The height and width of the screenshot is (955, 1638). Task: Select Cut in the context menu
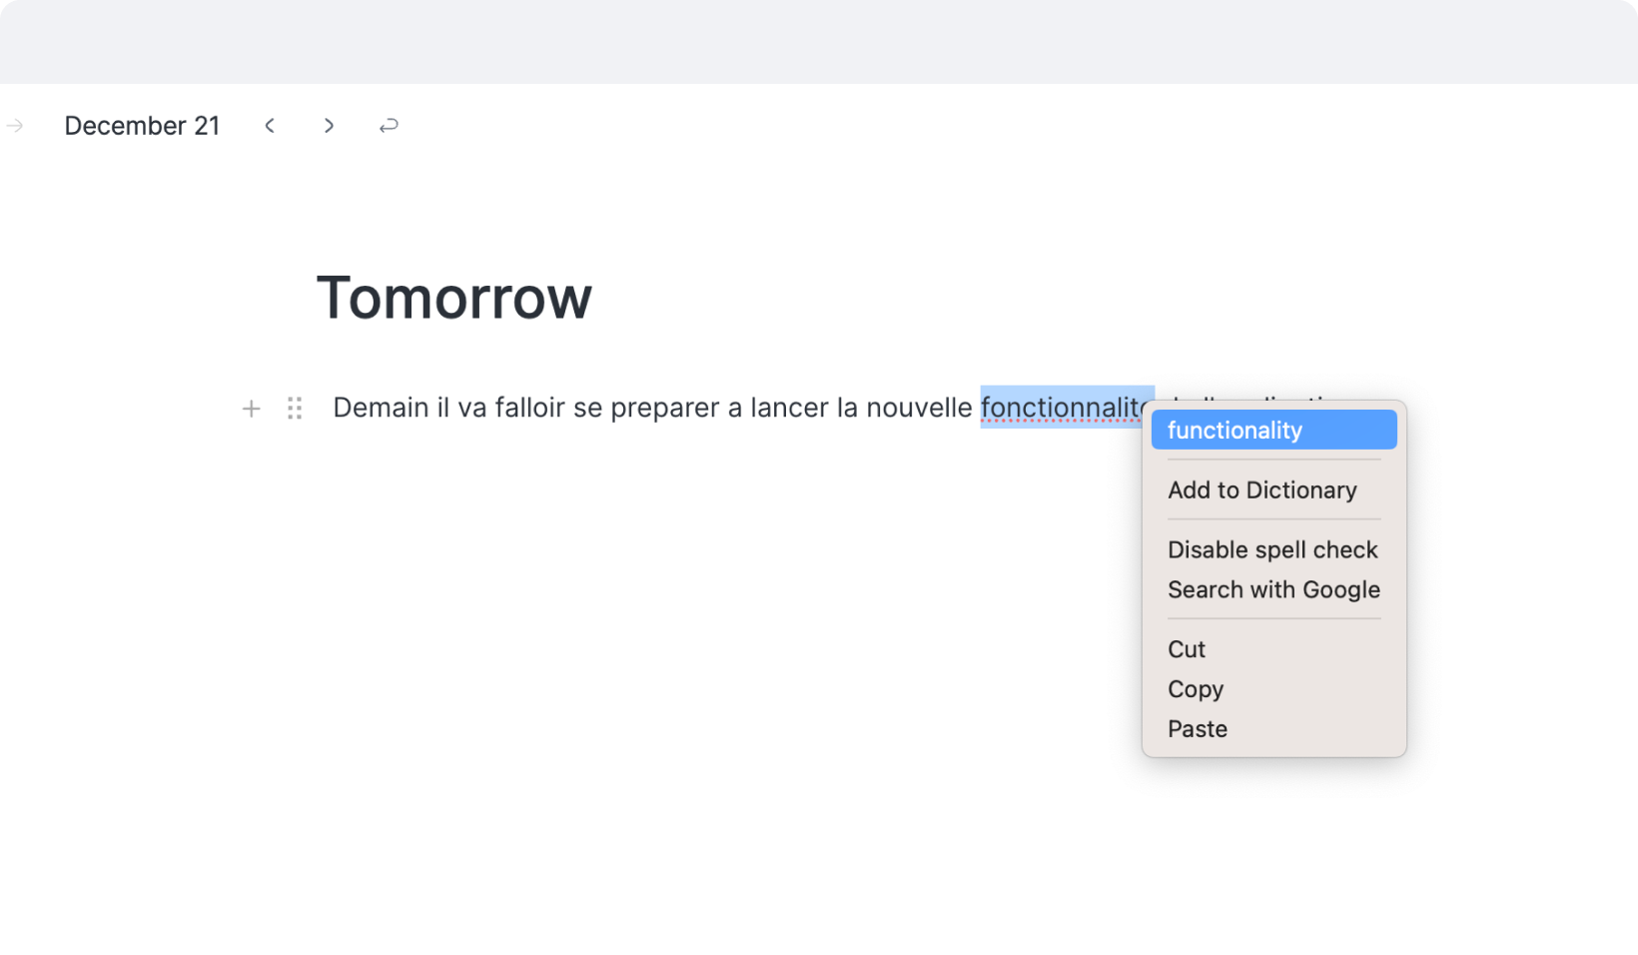point(1187,649)
